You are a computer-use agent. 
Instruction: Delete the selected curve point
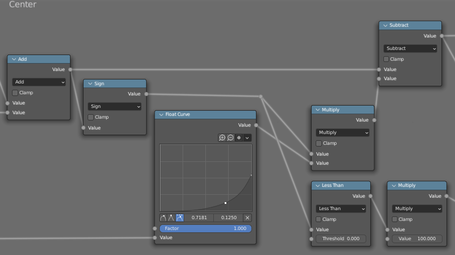[x=247, y=218]
